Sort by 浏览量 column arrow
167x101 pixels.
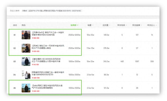tap(110, 25)
